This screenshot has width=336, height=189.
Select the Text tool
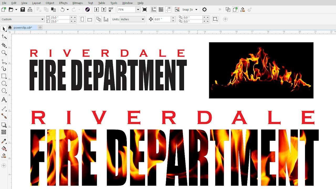point(4,100)
